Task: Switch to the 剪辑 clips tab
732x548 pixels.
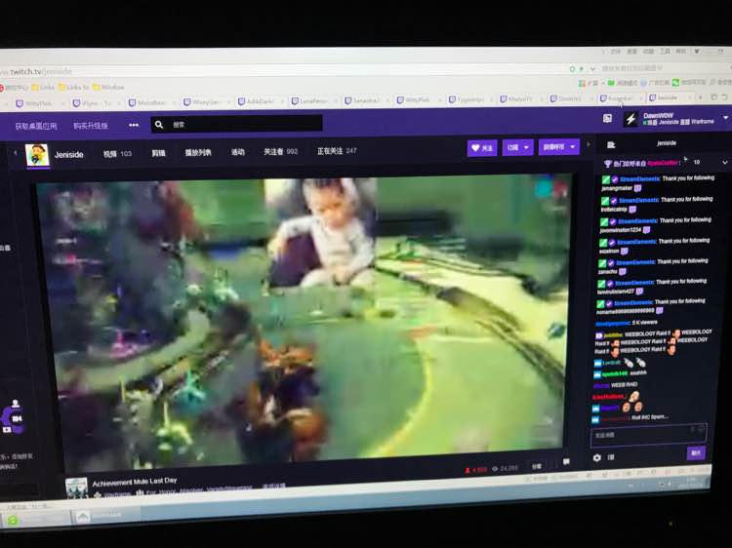Action: point(158,153)
